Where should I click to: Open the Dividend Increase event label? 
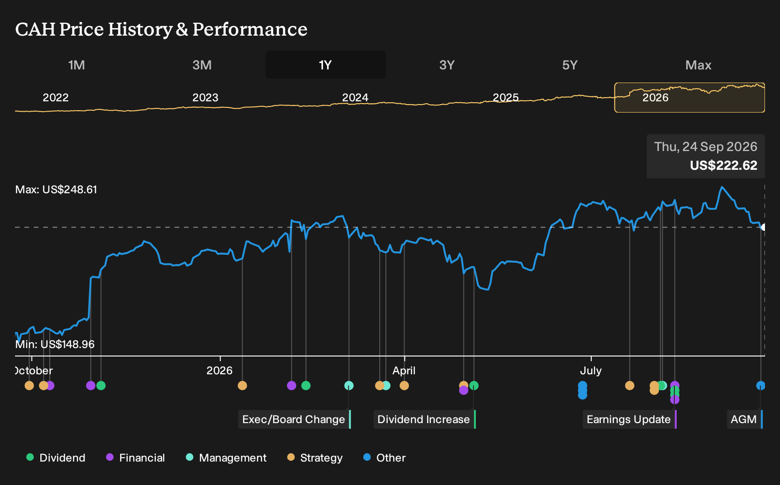tap(425, 419)
